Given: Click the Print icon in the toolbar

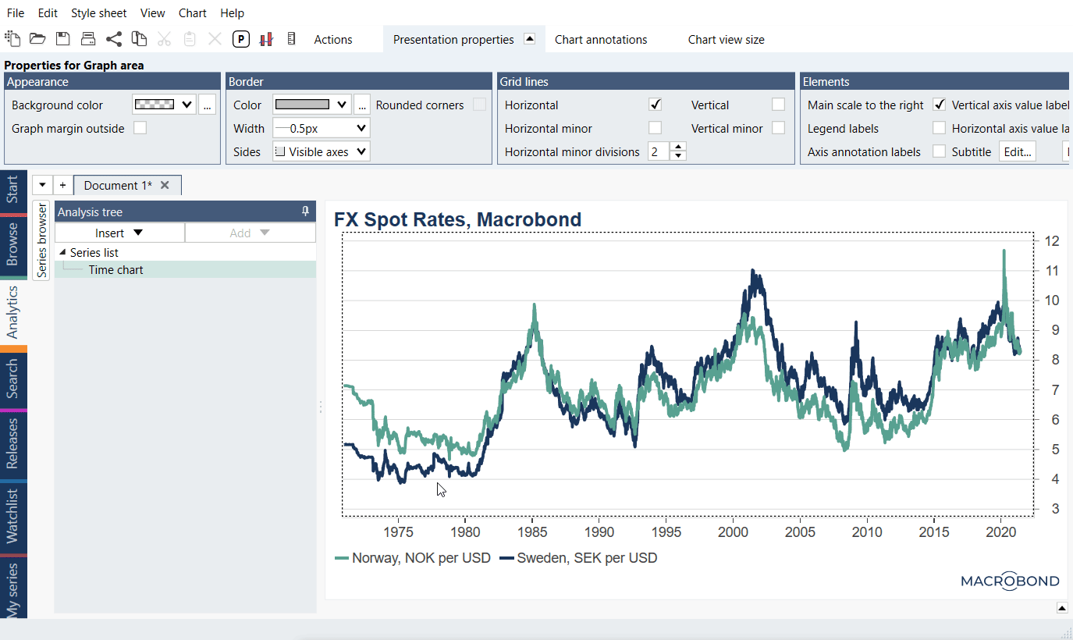Looking at the screenshot, I should click(x=88, y=39).
